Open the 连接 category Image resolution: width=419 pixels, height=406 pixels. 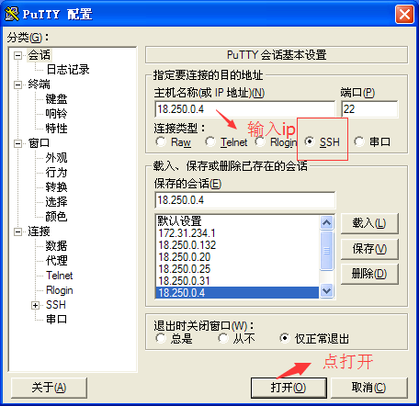click(40, 231)
